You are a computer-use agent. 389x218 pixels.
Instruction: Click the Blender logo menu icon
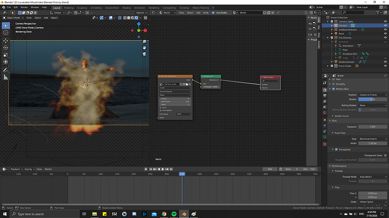point(3,7)
